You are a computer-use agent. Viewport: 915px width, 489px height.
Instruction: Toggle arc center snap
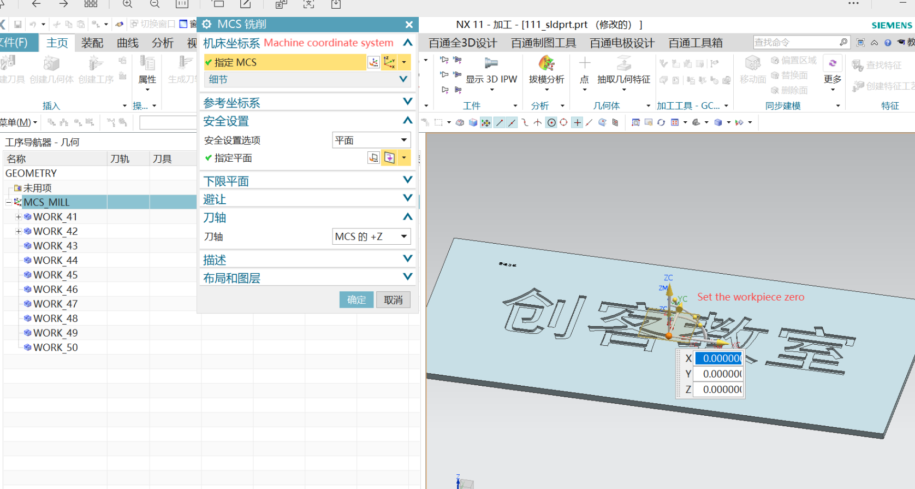click(551, 122)
